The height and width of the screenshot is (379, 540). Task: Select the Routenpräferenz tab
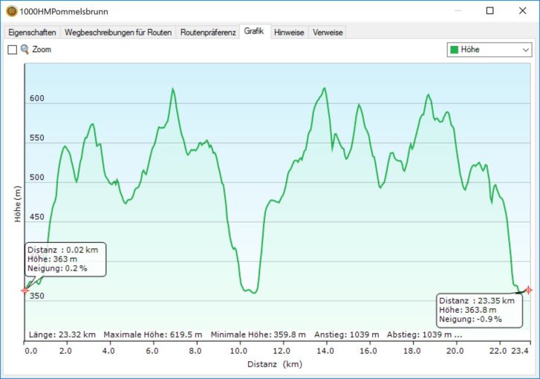coord(208,32)
